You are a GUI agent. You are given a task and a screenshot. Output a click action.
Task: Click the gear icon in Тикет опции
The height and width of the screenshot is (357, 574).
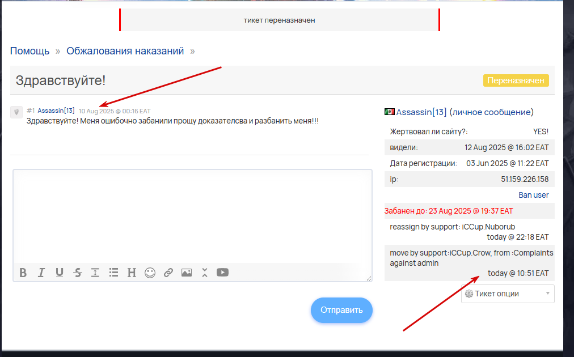point(469,294)
